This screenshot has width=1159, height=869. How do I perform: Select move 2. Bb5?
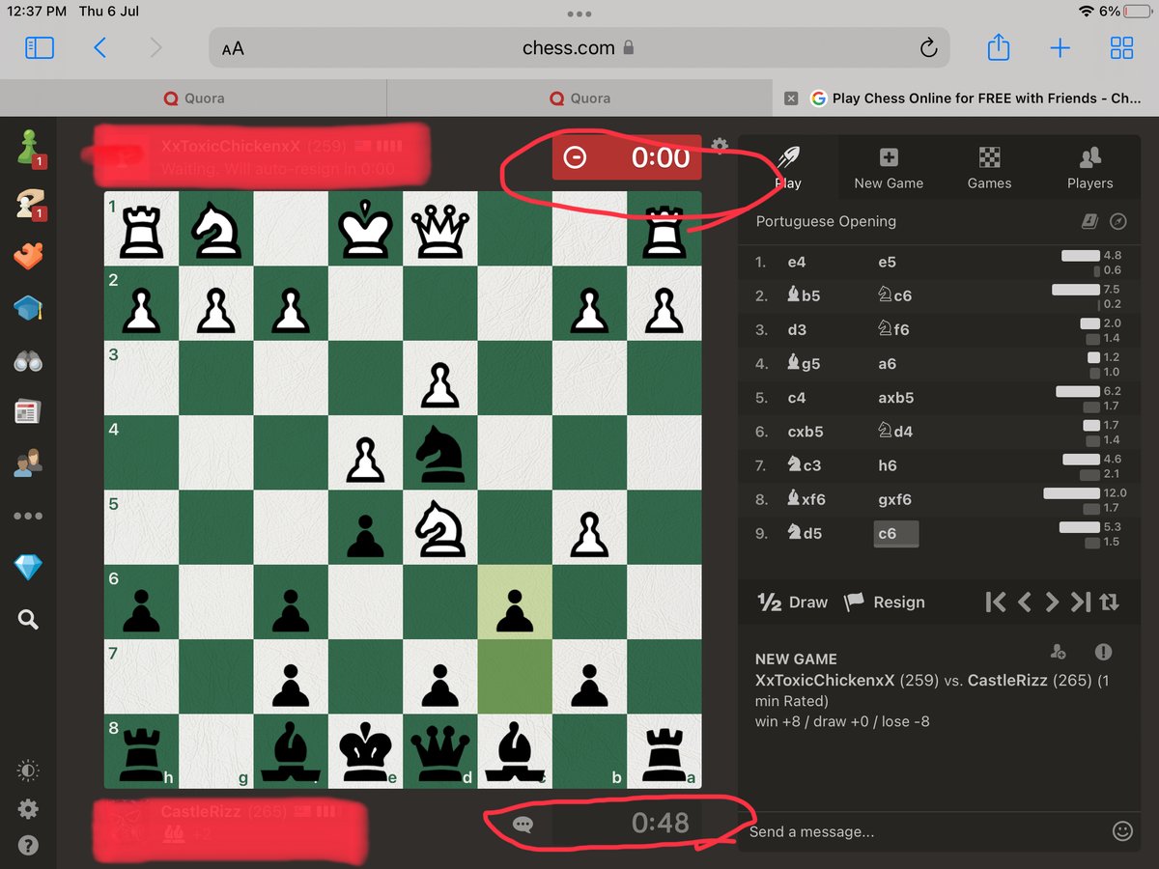pos(804,296)
